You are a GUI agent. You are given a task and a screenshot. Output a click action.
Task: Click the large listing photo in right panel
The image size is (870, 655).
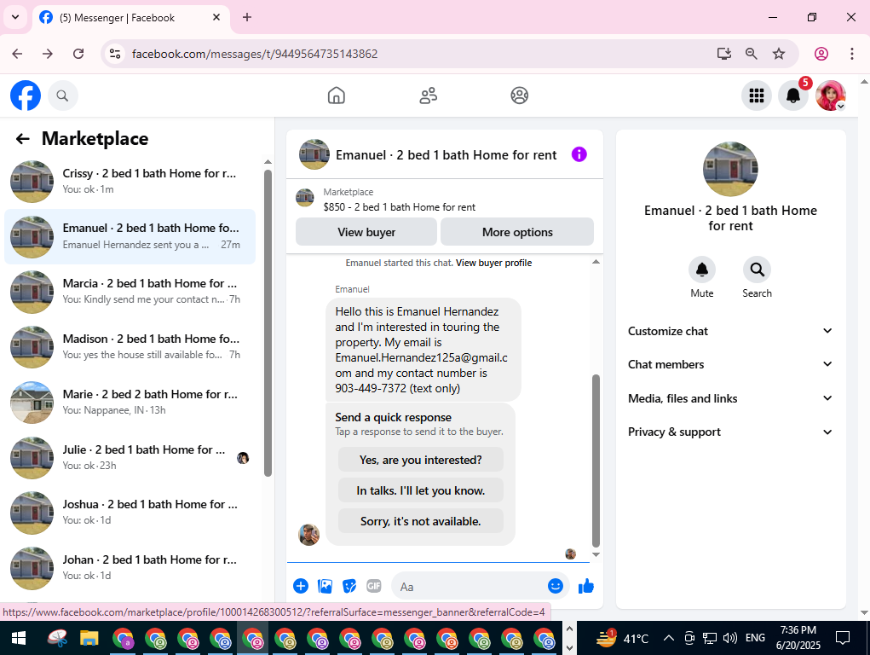(730, 169)
